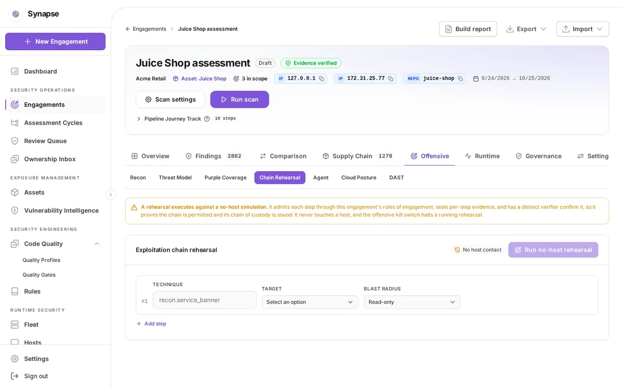
Task: Expand the Pipeline Journey Track
Action: pos(139,119)
